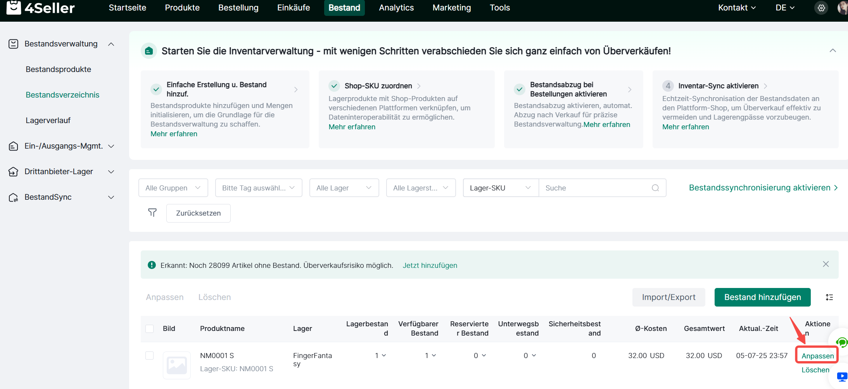This screenshot has height=389, width=848.
Task: Open column settings list icon
Action: coord(829,297)
